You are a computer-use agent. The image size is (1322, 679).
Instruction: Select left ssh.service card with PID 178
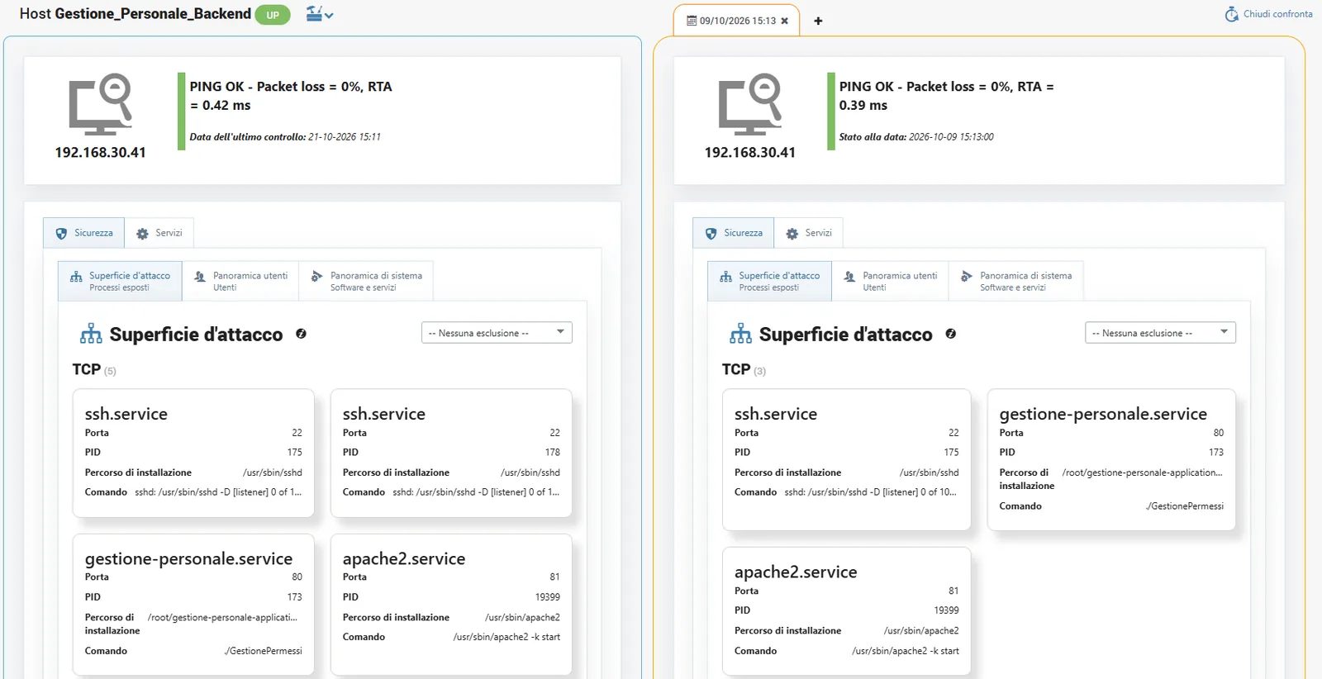pos(451,453)
